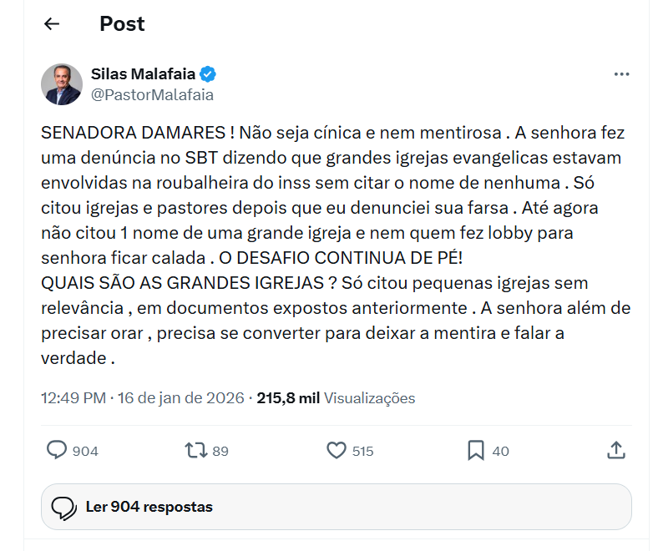Screen dimensions: 653x551
Task: Open the 215,8 mil Visualizações count
Action: pos(336,398)
